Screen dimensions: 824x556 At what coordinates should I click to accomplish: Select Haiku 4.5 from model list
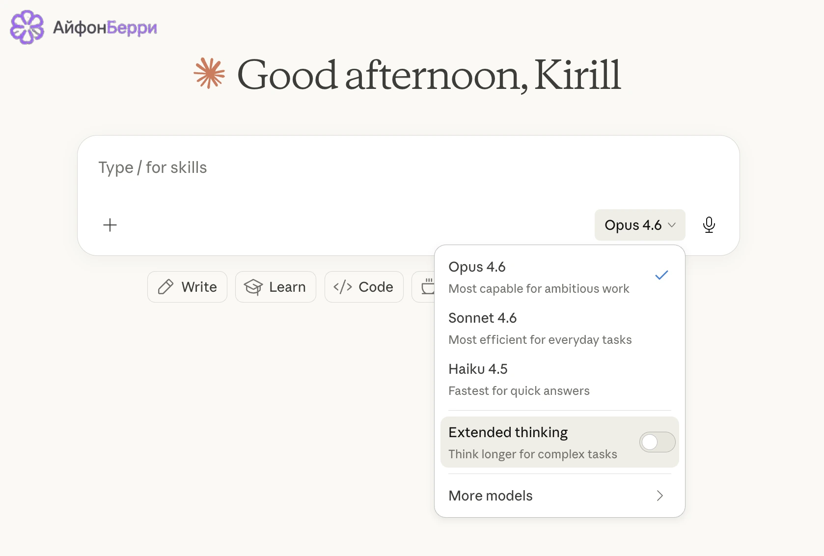[x=559, y=380]
